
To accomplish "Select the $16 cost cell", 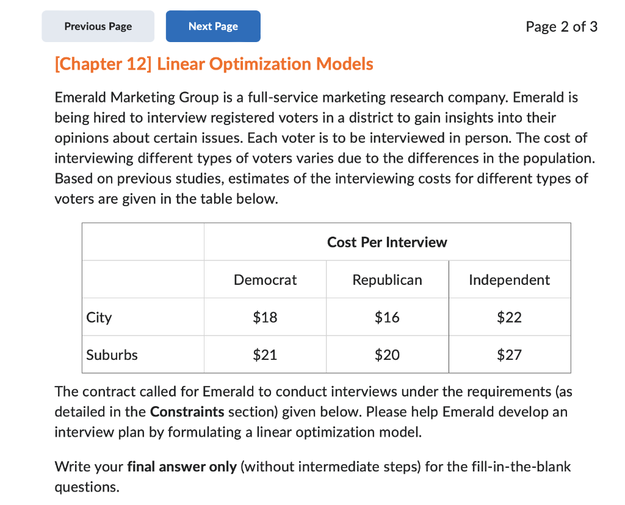I will [x=387, y=317].
